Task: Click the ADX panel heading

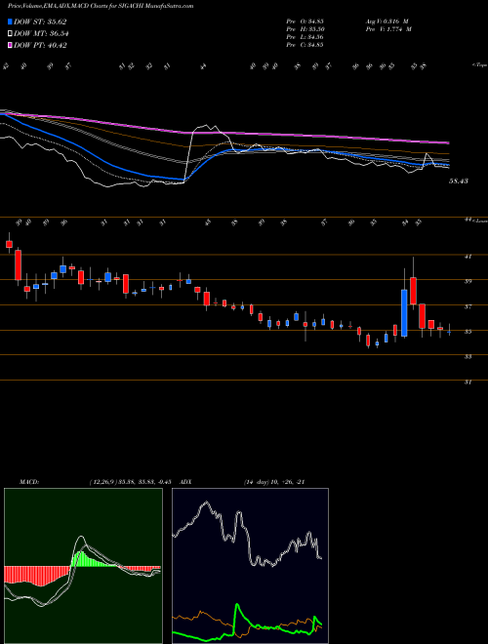Action: 185,482
